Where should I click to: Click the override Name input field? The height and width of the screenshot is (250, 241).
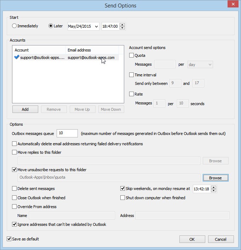(72, 216)
